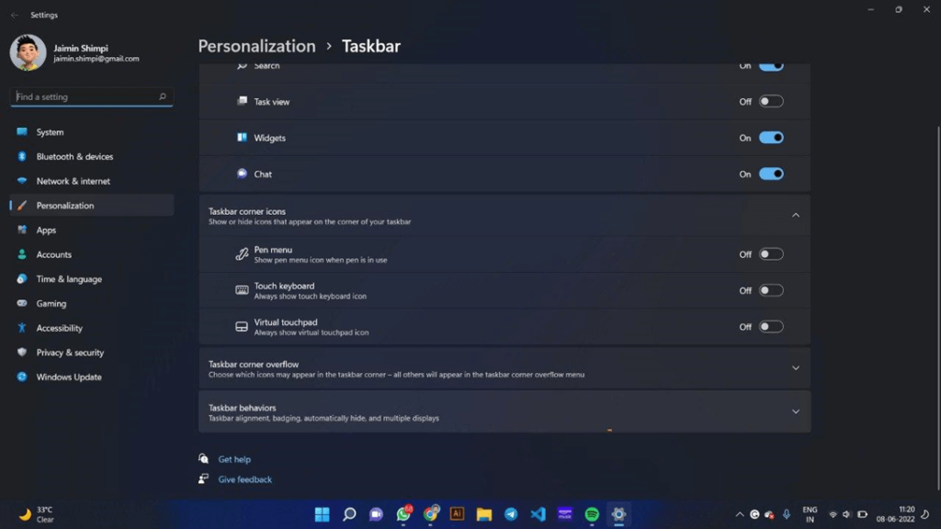Click the Touch keyboard row icon
The height and width of the screenshot is (529, 941).
pos(242,290)
